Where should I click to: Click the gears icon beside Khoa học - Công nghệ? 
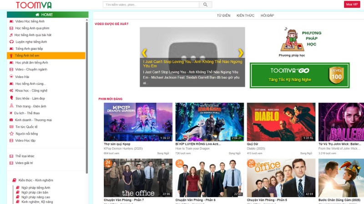11,91
